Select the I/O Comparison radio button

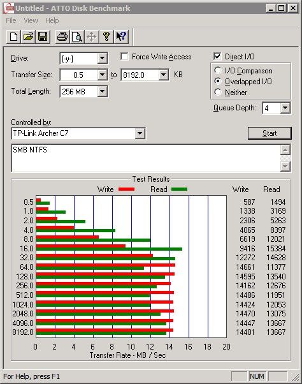tap(218, 71)
